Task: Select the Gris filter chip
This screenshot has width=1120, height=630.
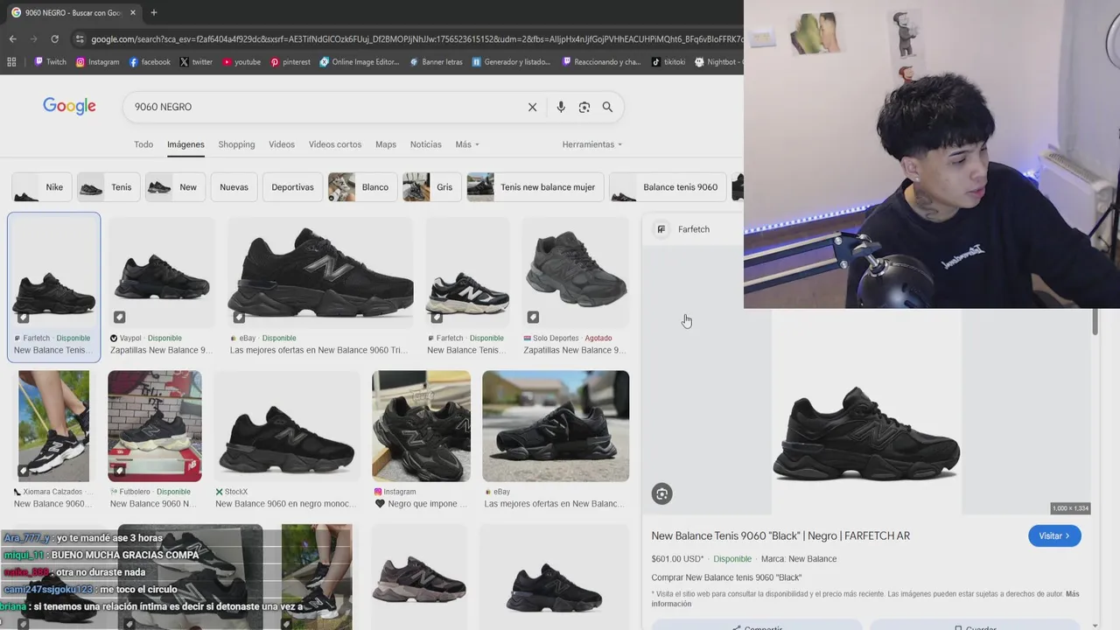Action: pos(431,187)
